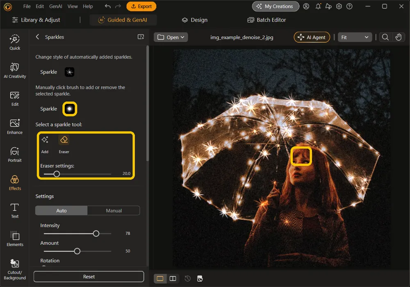The width and height of the screenshot is (410, 287).
Task: Expand the Open file dropdown
Action: tap(171, 37)
